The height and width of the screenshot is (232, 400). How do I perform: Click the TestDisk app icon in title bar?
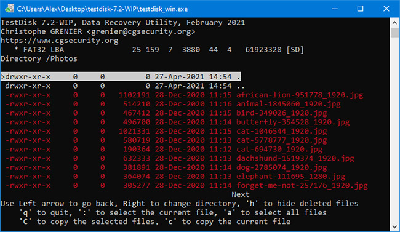tap(9, 9)
